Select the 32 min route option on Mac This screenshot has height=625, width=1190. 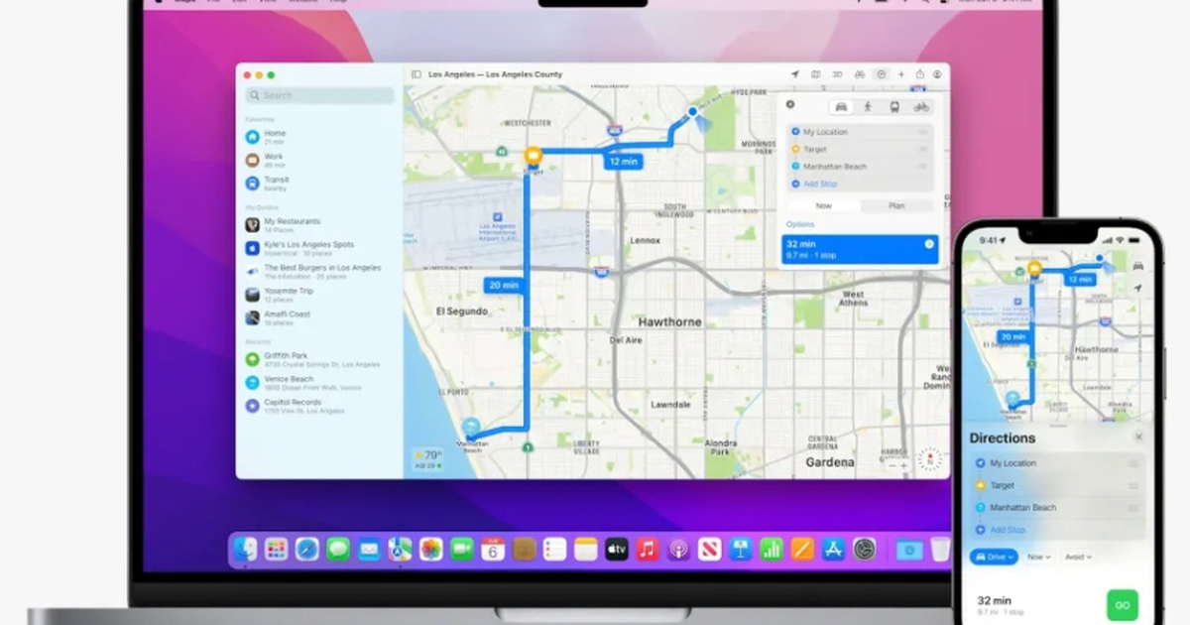click(x=859, y=249)
